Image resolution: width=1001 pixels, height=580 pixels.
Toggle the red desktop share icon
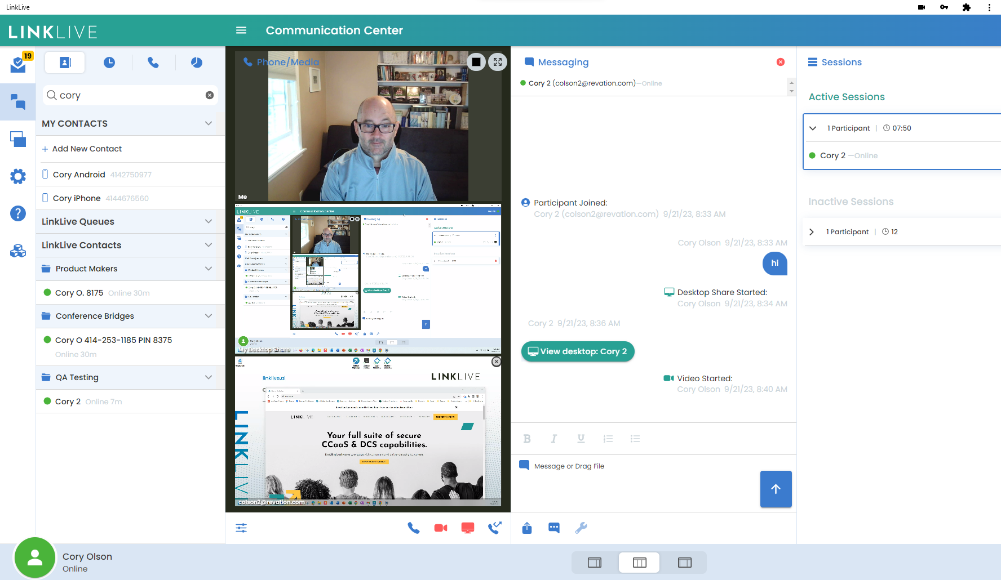click(x=468, y=528)
